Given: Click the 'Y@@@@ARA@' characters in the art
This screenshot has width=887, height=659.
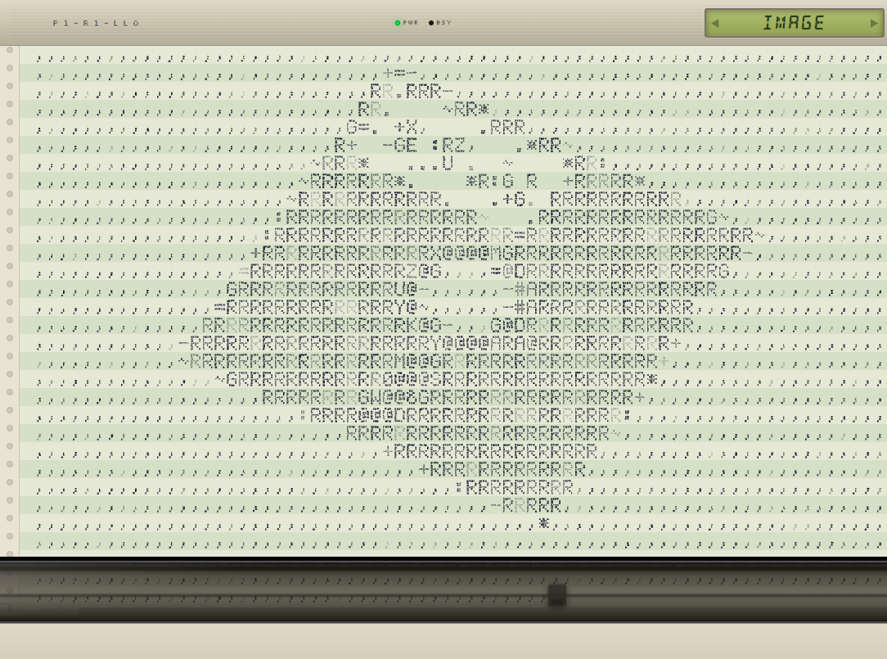Looking at the screenshot, I should (490, 344).
